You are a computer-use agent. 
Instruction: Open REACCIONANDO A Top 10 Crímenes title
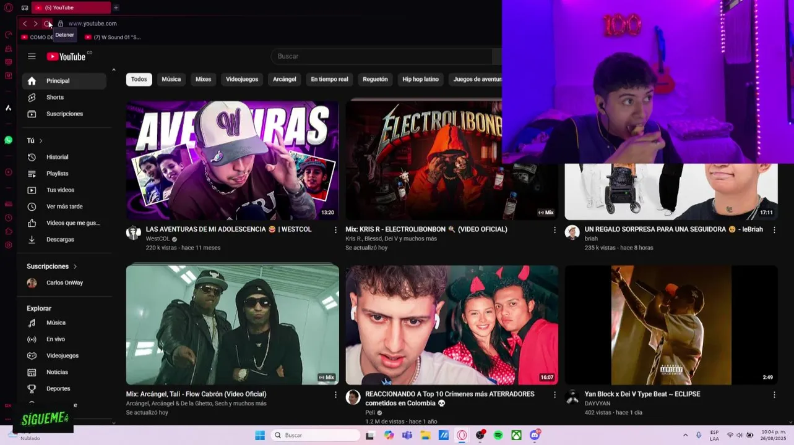pos(450,399)
